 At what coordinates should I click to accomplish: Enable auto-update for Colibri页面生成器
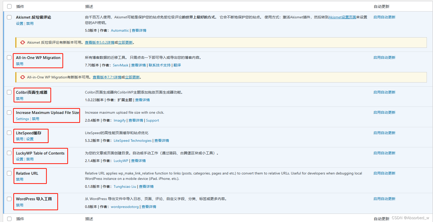384,92
